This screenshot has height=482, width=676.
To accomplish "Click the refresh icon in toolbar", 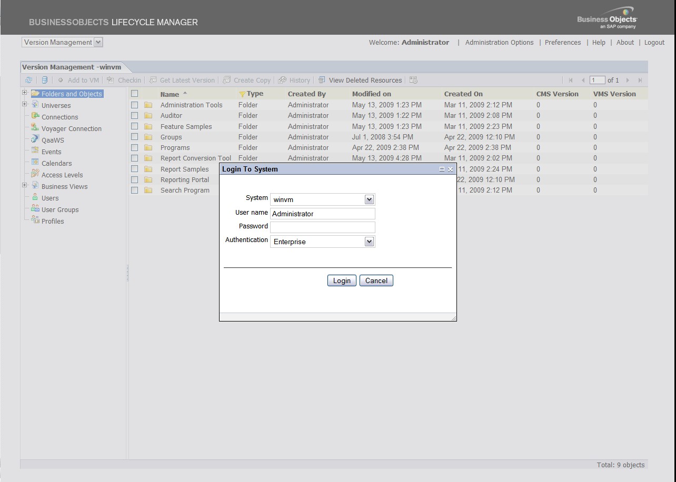I will [28, 80].
